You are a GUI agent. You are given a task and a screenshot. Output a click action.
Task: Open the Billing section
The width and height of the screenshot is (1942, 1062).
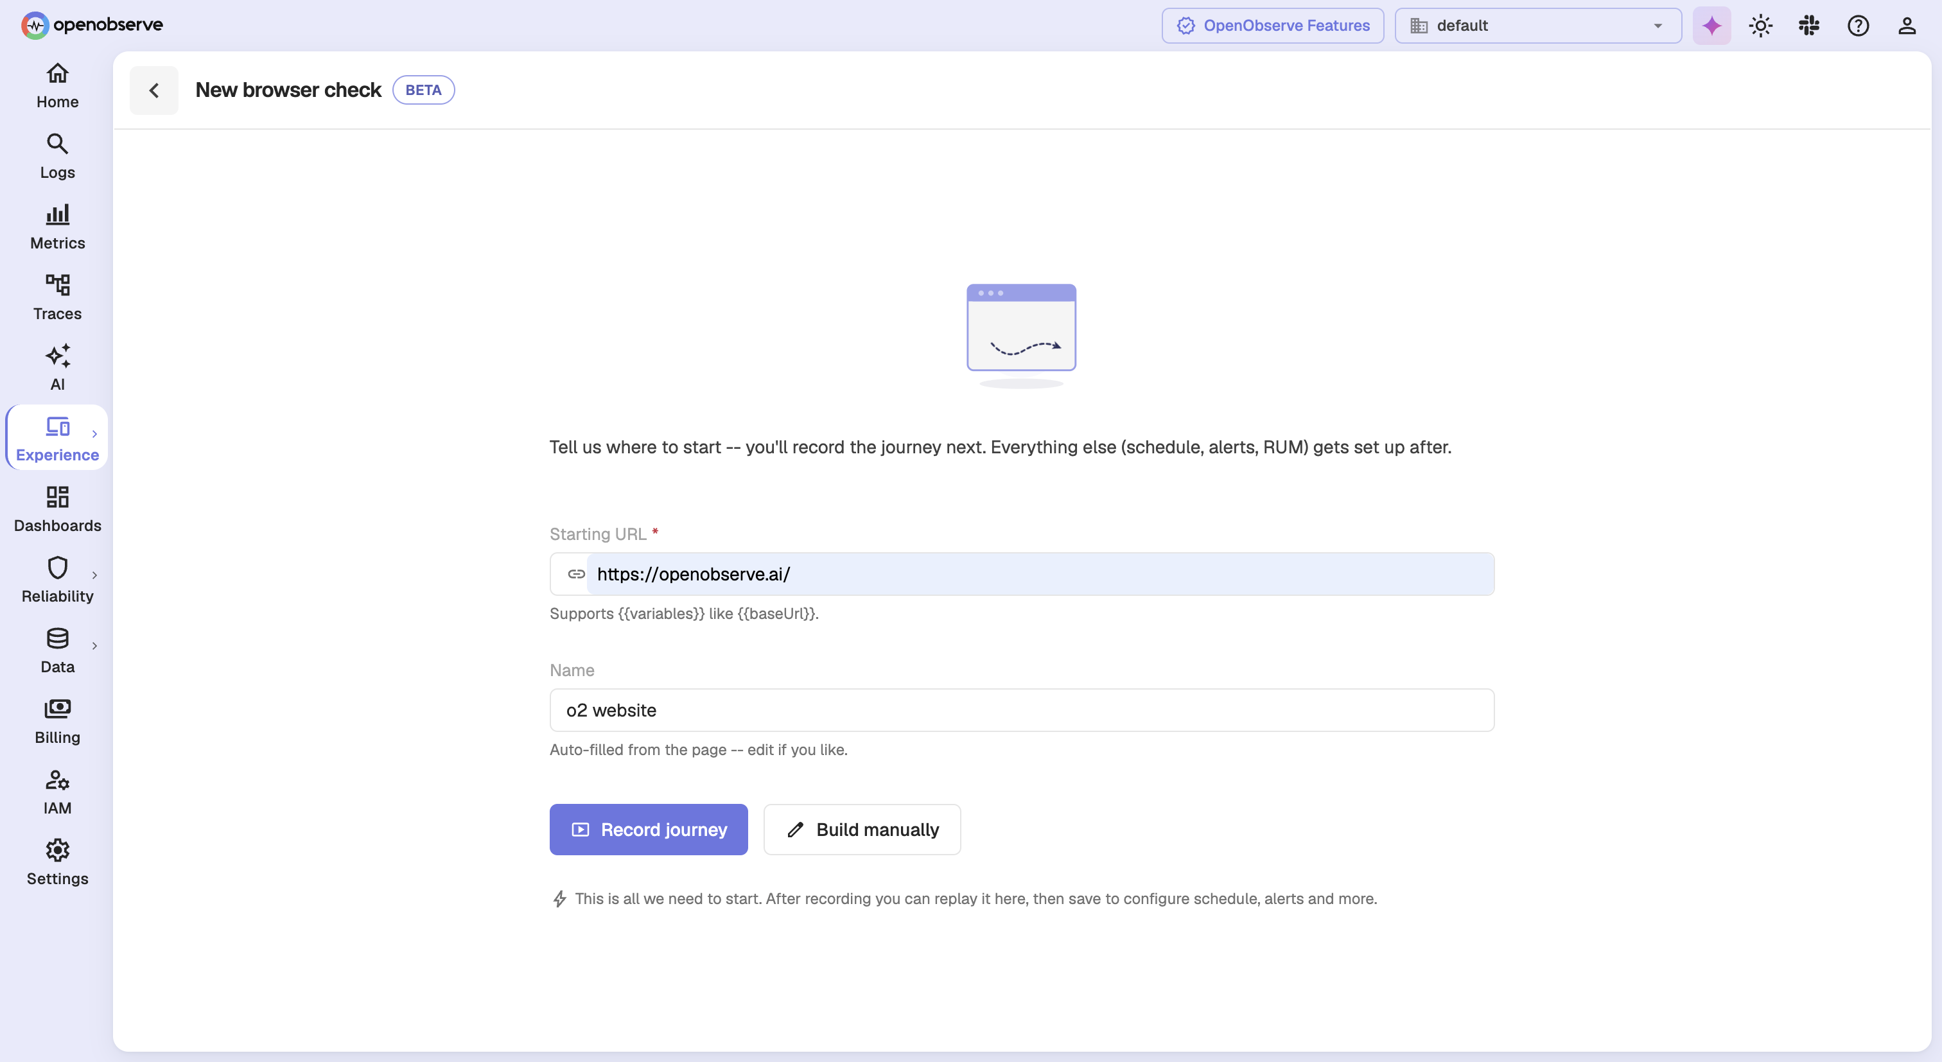57,721
